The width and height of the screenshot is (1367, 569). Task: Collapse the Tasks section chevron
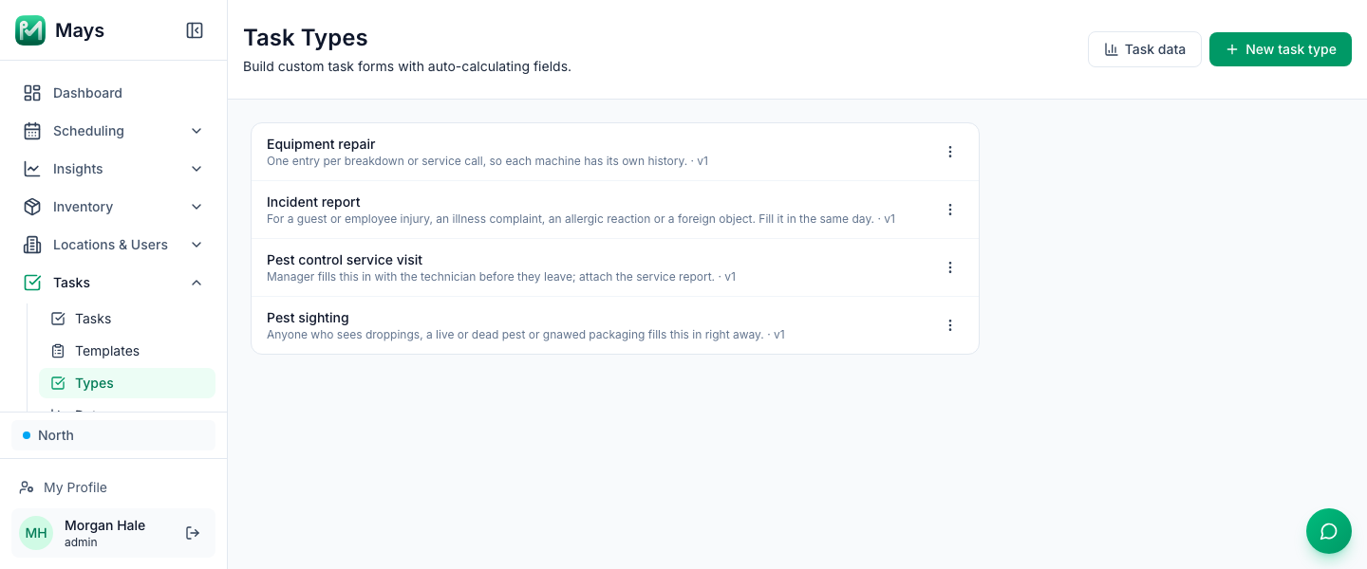[197, 283]
